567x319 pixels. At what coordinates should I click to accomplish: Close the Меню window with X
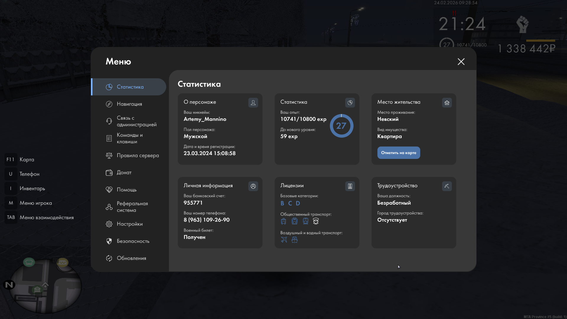[x=461, y=61]
